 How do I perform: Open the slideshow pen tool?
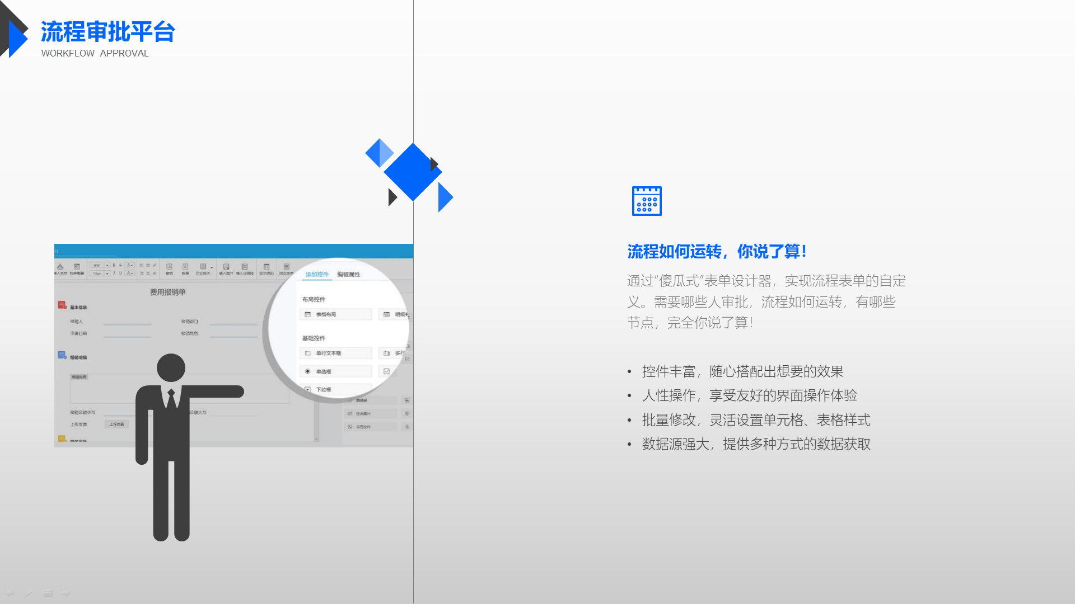[29, 593]
